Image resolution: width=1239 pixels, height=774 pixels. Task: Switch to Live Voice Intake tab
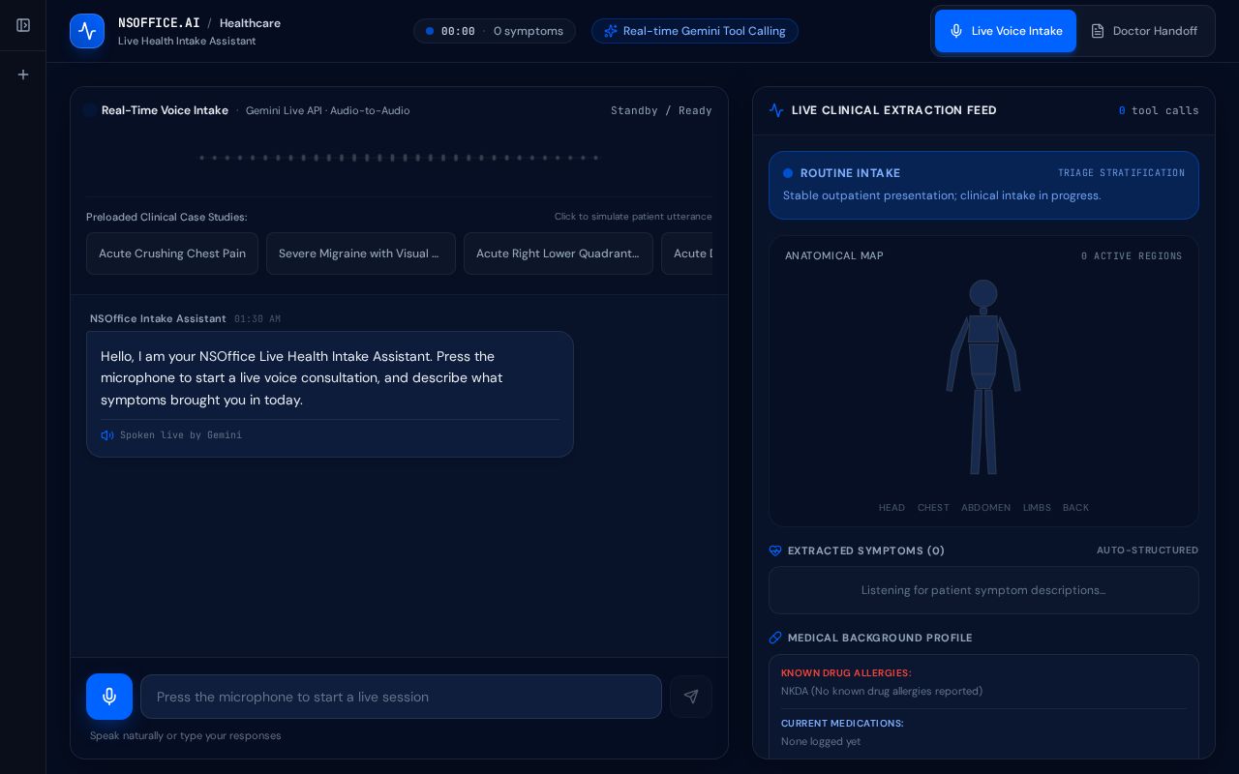[x=1006, y=31]
